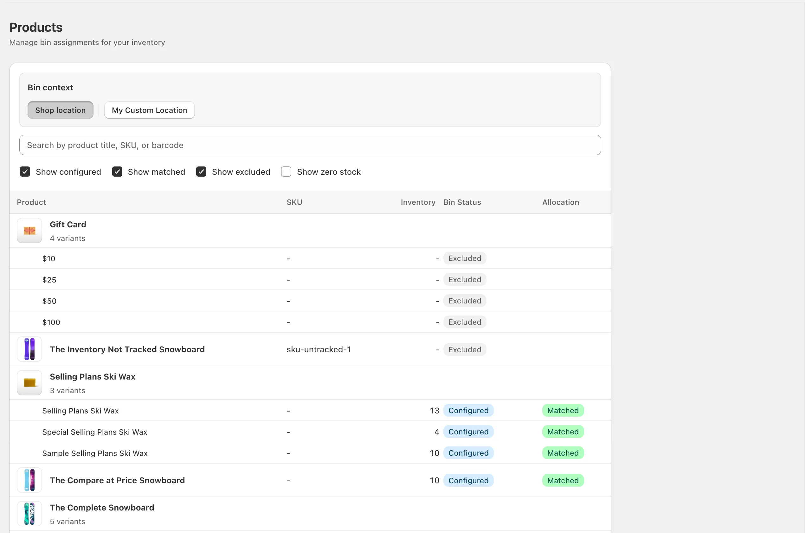The height and width of the screenshot is (533, 805).
Task: Click the Gift Card product thumbnail
Action: point(29,231)
